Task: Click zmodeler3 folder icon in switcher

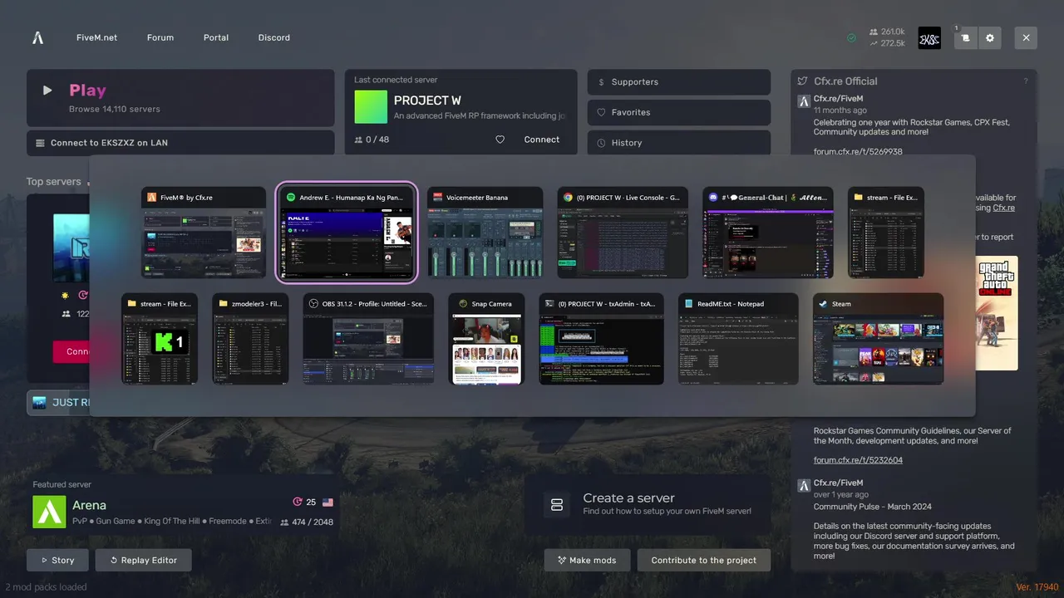Action: [223, 304]
